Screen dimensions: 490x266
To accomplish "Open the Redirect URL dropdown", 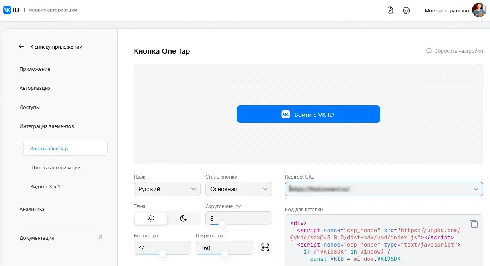I will 384,189.
